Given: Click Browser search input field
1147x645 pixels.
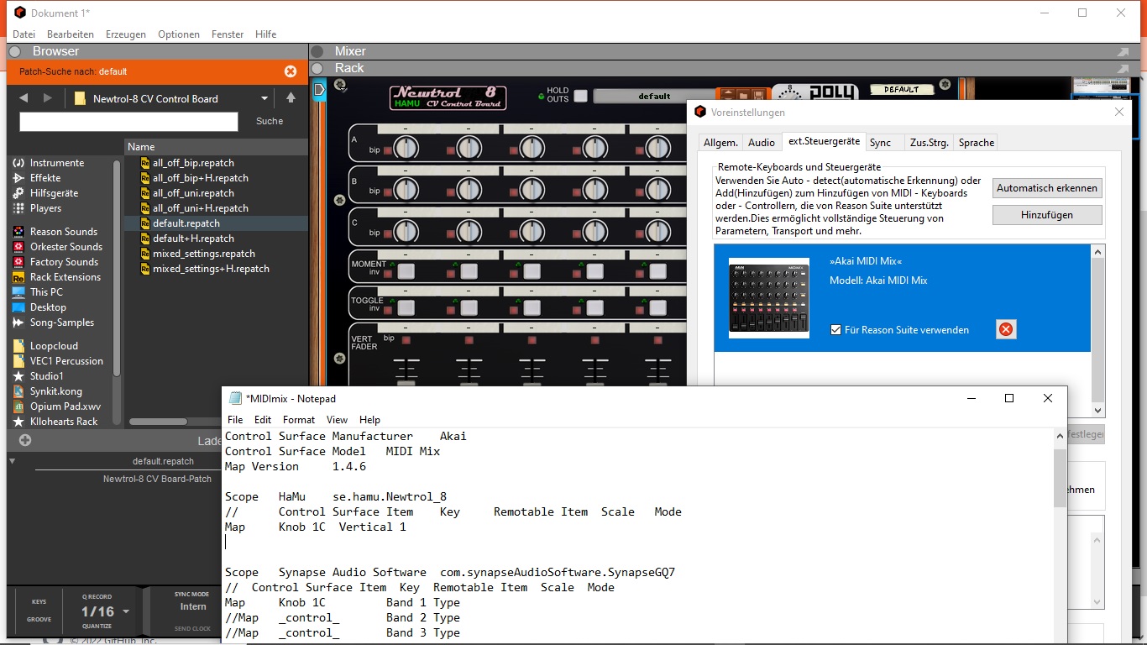Looking at the screenshot, I should click(128, 122).
